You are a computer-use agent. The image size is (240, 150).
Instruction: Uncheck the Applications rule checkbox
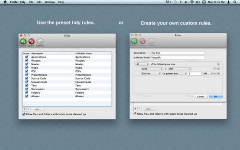pyautogui.click(x=27, y=57)
